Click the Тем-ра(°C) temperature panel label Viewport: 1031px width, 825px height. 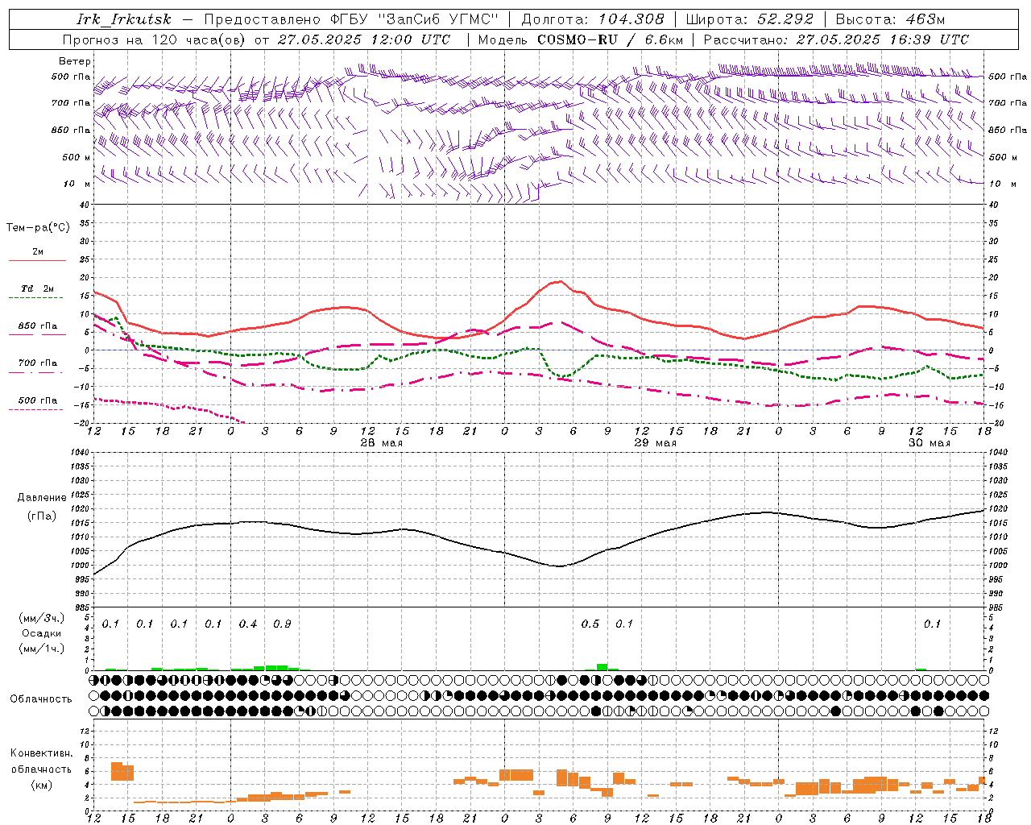pyautogui.click(x=38, y=227)
